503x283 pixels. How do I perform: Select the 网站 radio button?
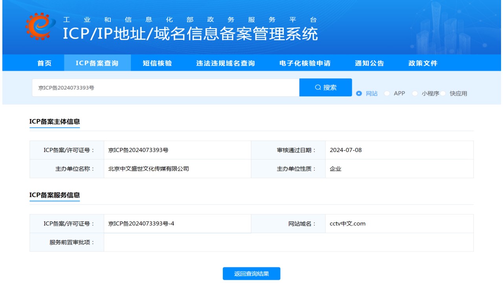[359, 94]
